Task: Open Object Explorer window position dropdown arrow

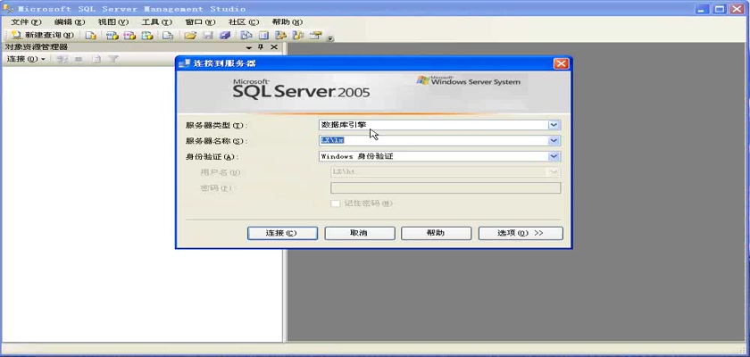Action: (x=249, y=46)
